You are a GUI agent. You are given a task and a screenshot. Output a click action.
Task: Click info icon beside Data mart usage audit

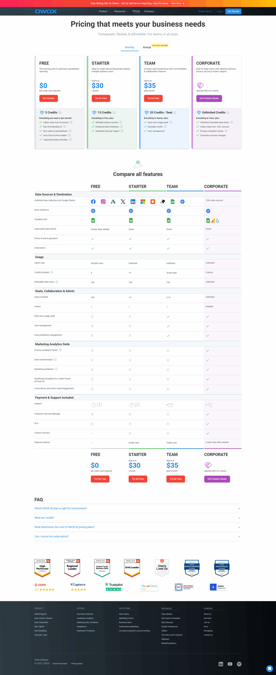(x=171, y=122)
